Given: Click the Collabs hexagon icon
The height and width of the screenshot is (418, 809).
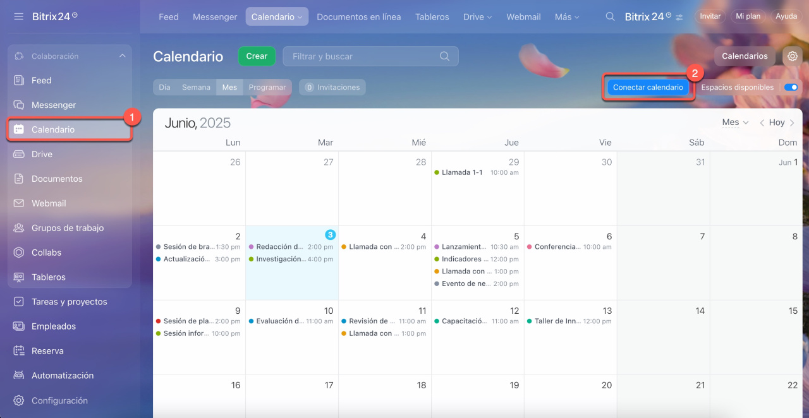Looking at the screenshot, I should pos(19,253).
